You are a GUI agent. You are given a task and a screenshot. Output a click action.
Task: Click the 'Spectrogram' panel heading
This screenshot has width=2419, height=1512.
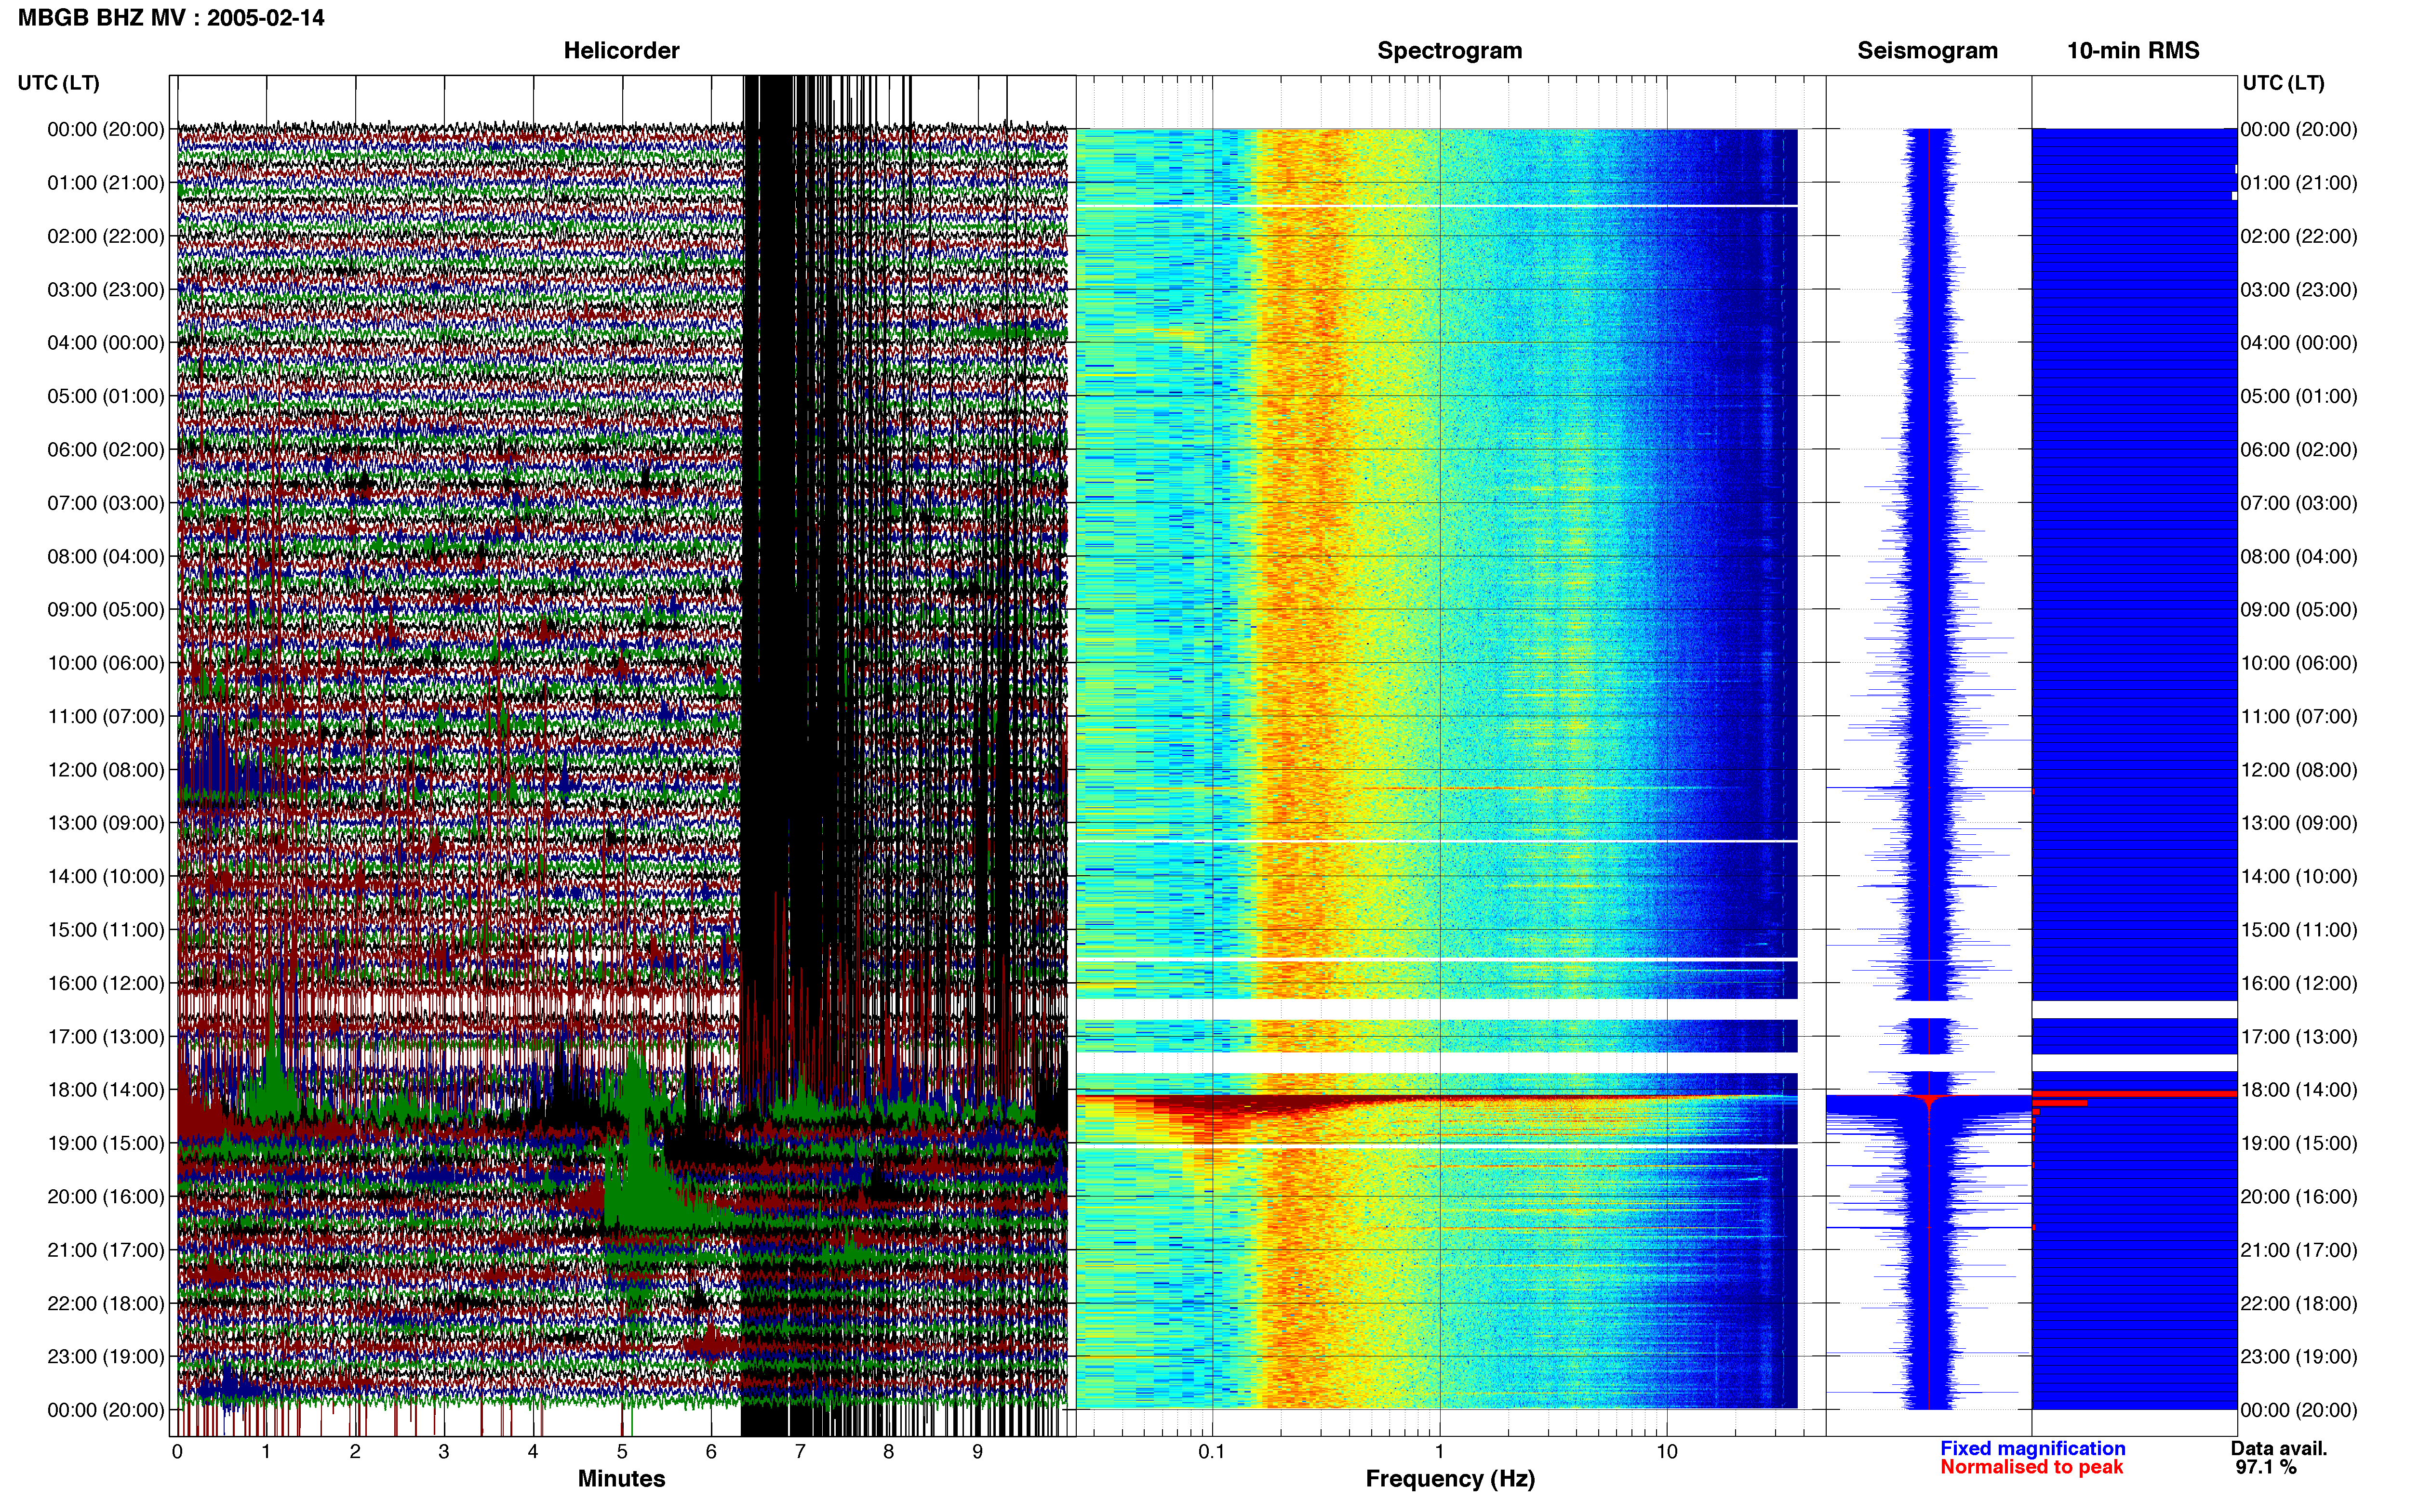[1450, 51]
